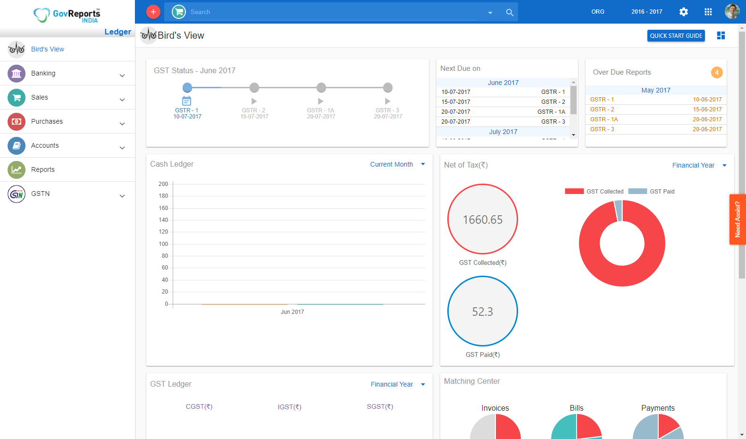Image resolution: width=746 pixels, height=439 pixels.
Task: Click the GST Paid 52.3 circle
Action: pyautogui.click(x=483, y=311)
